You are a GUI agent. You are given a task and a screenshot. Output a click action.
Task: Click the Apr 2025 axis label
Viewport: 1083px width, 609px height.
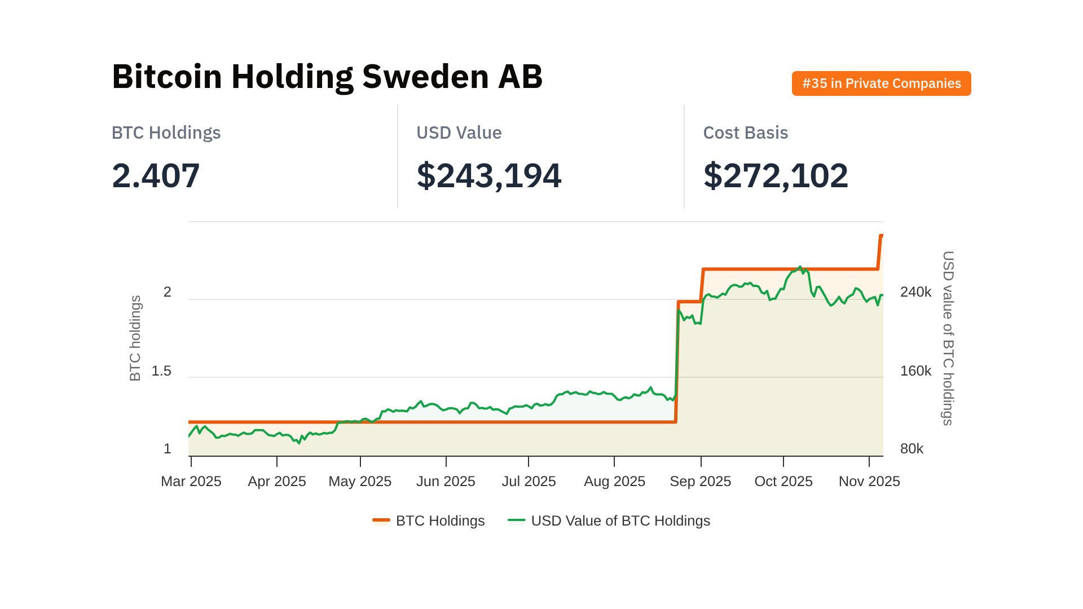[x=277, y=481]
